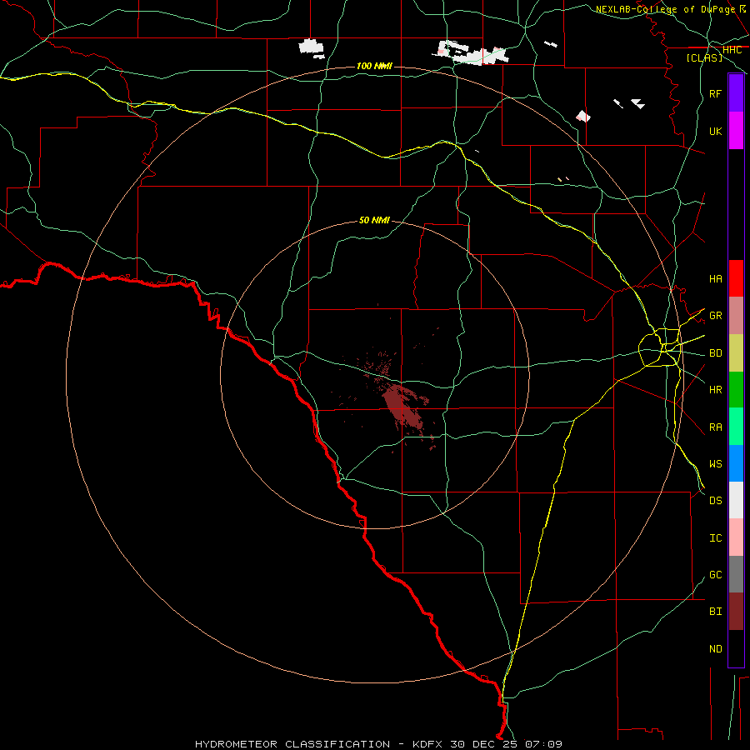Click the white DS legend color block
This screenshot has height=750, width=750.
[736, 500]
